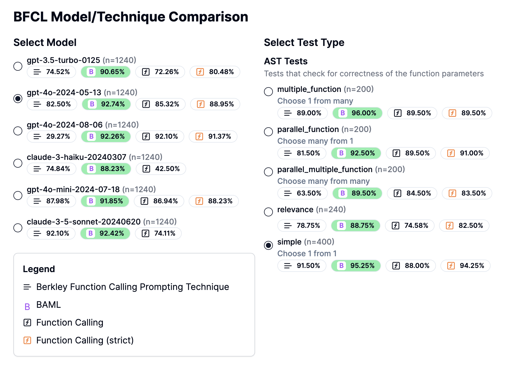This screenshot has width=509, height=371.
Task: Click the strict Function Calling icon beside 91.37%
Action: click(x=199, y=136)
